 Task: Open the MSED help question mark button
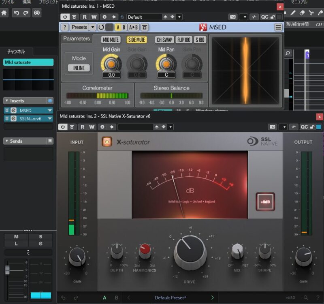coord(65,27)
